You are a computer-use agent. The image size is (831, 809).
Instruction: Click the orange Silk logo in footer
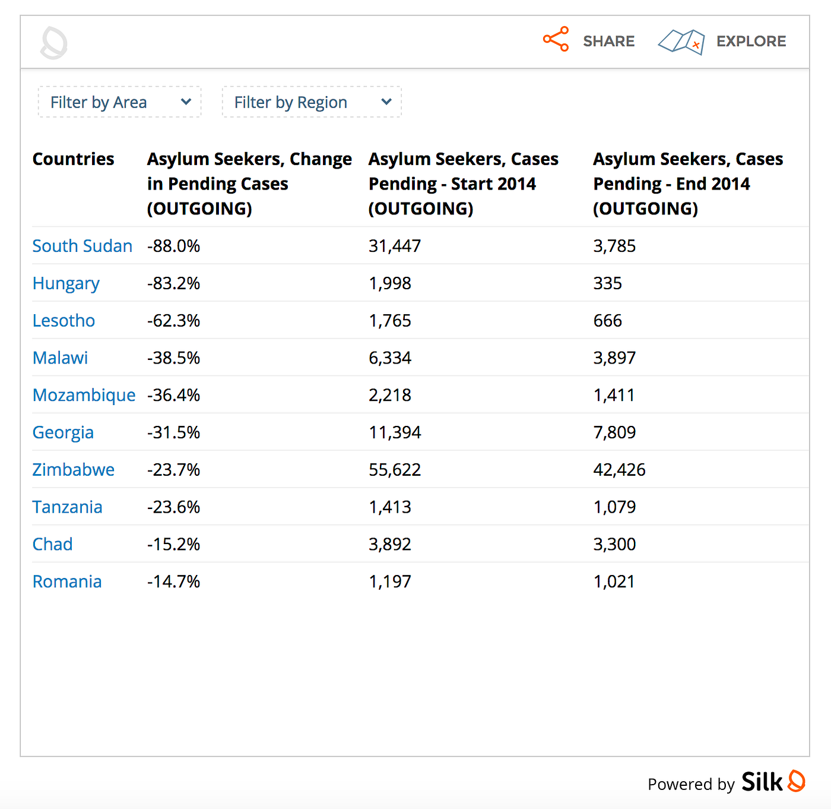point(796,781)
